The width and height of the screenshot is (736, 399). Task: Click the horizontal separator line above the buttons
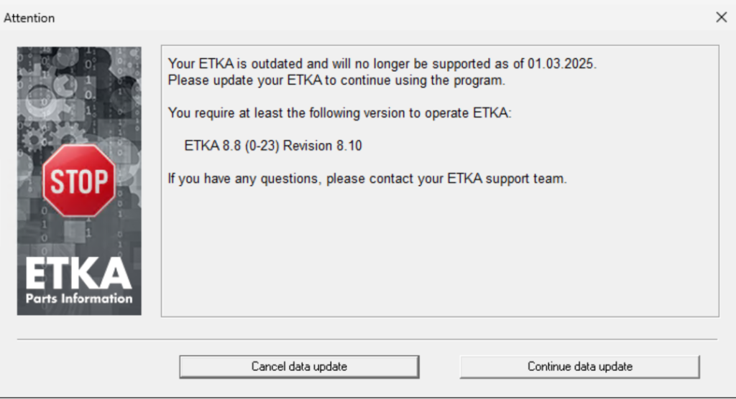pyautogui.click(x=367, y=339)
